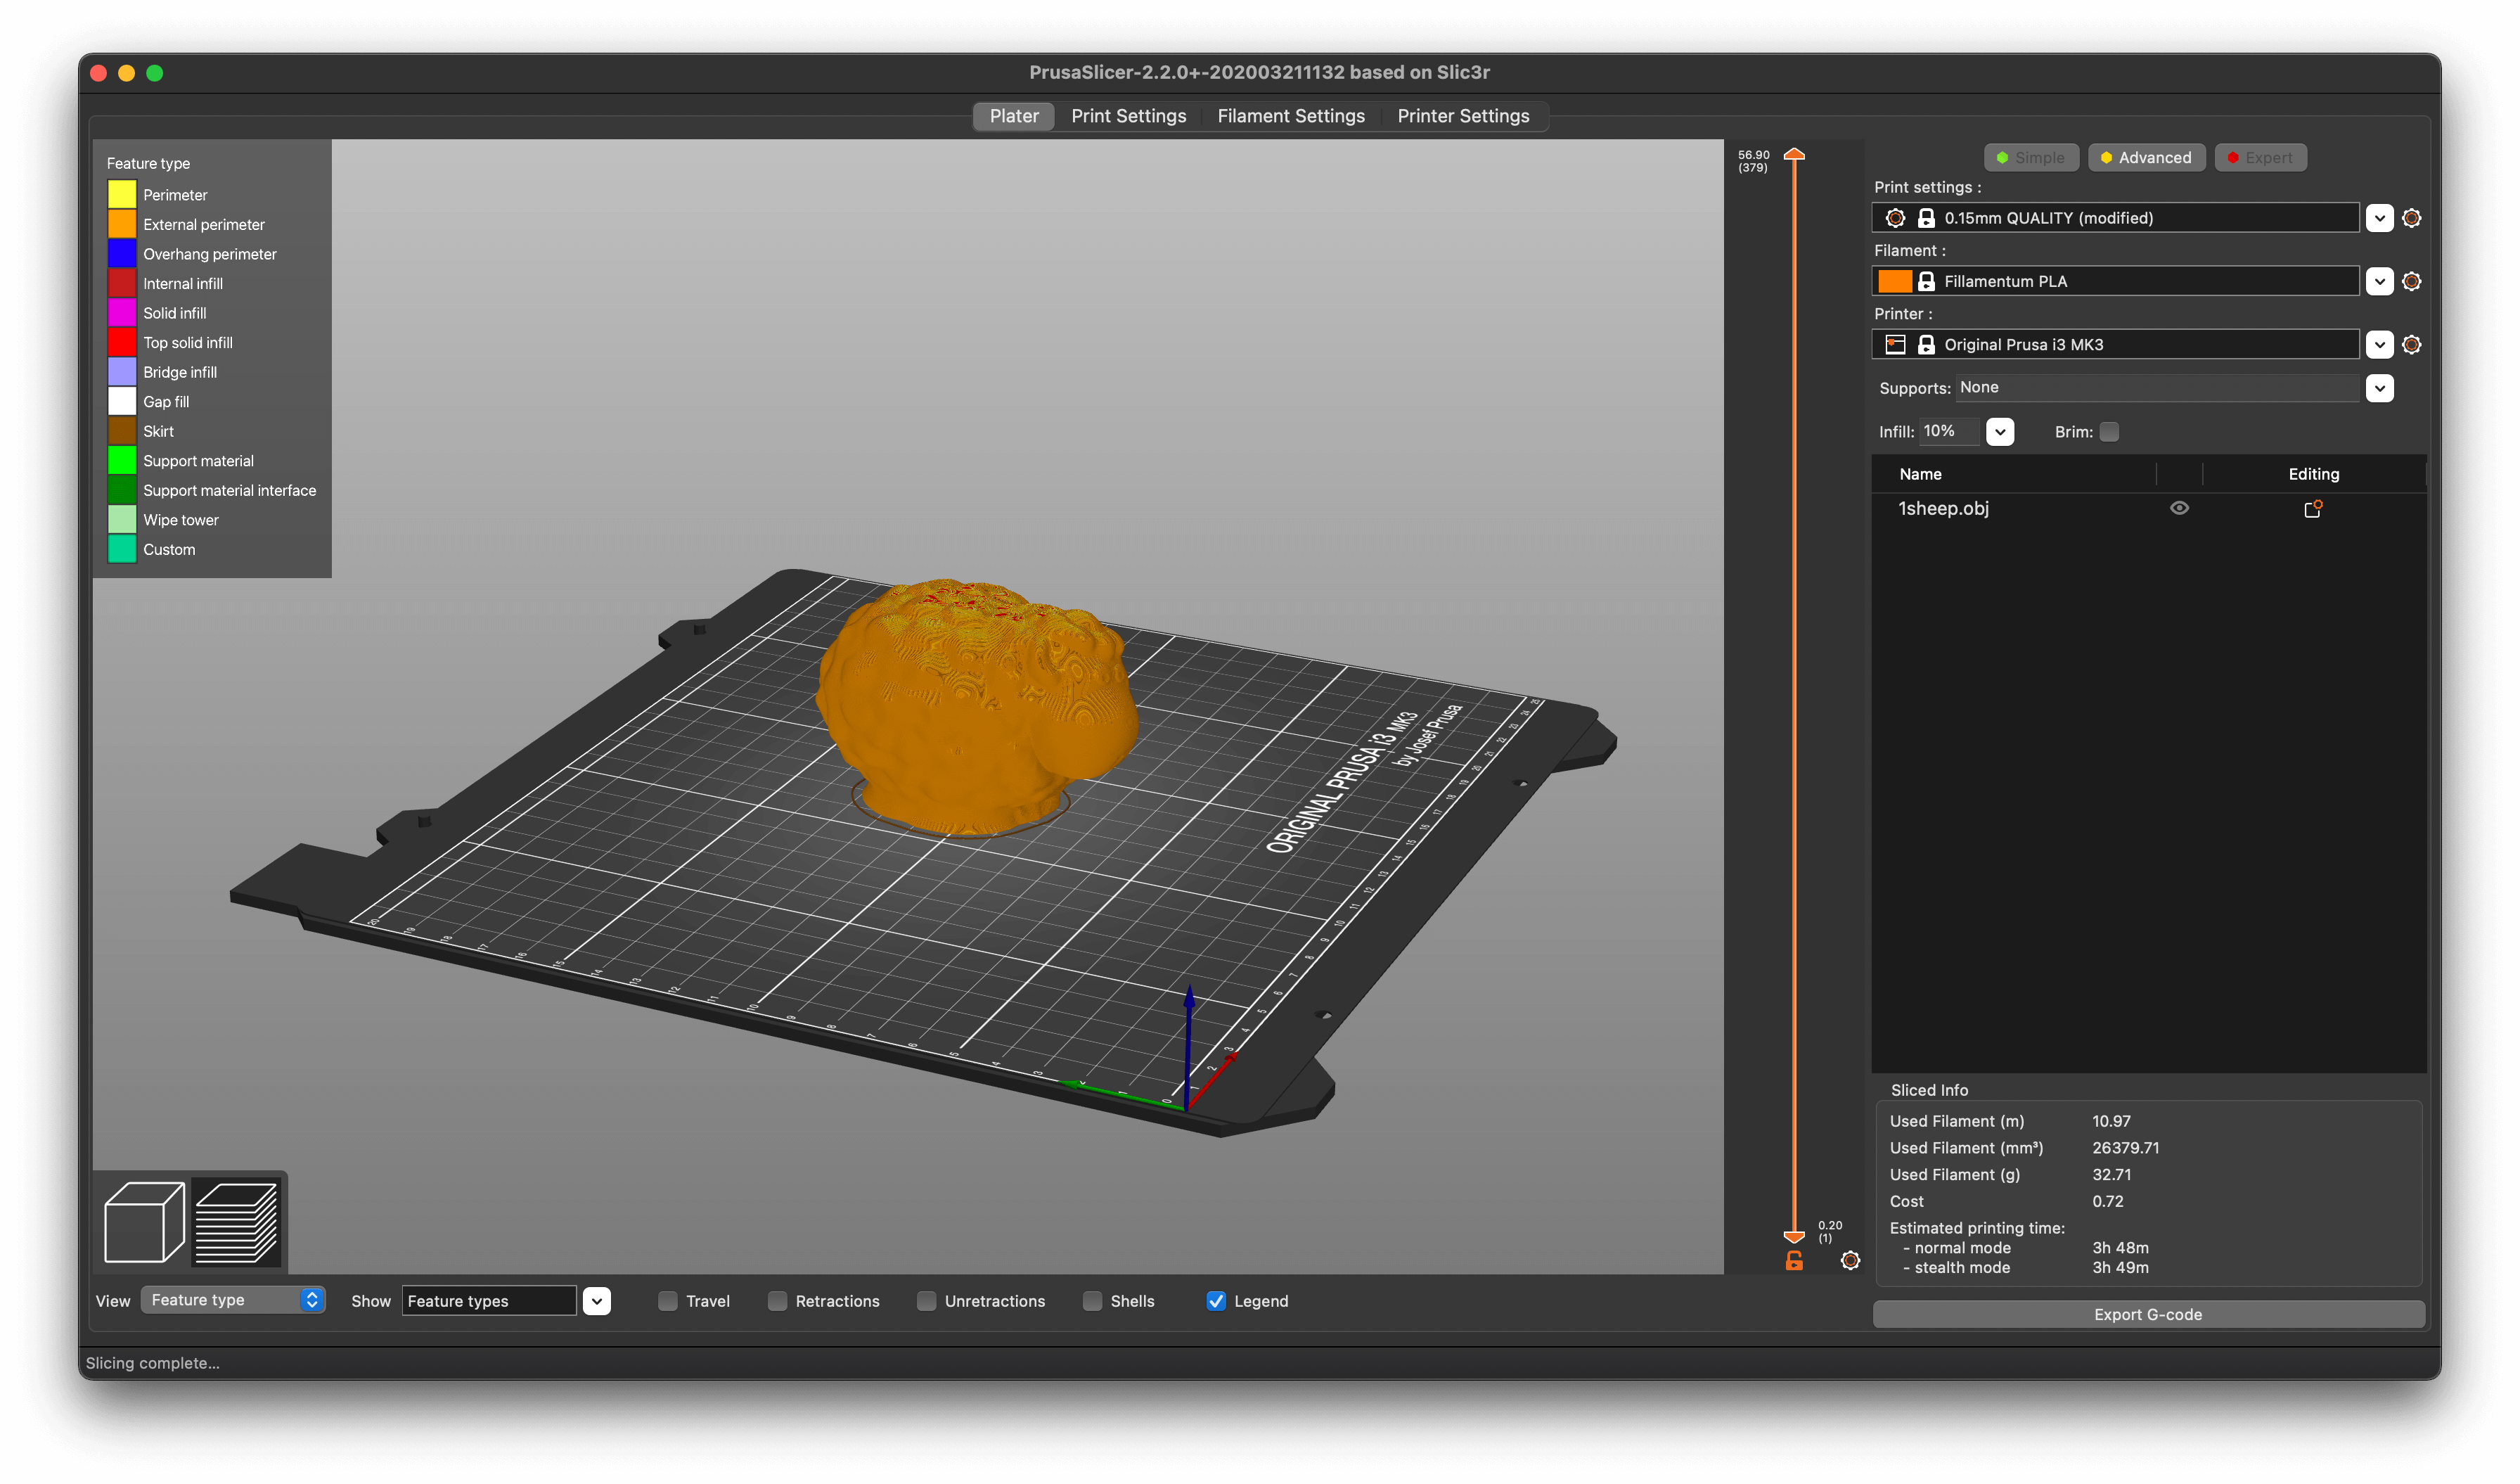This screenshot has height=1484, width=2520.
Task: Click the yellow Perimeter legend swatch
Action: point(122,195)
